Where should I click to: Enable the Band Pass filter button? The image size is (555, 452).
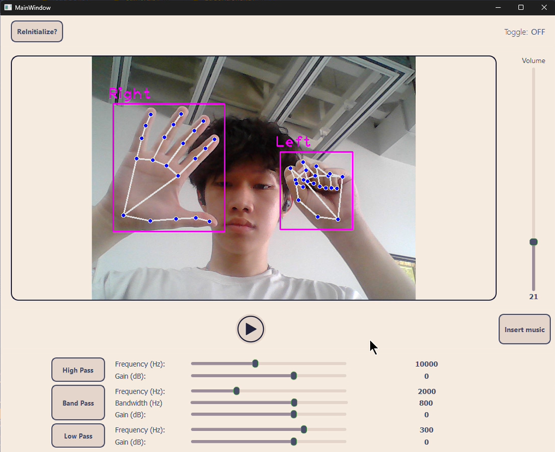78,403
